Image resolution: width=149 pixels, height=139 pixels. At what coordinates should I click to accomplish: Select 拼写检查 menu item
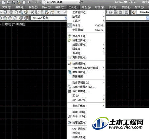(86, 36)
